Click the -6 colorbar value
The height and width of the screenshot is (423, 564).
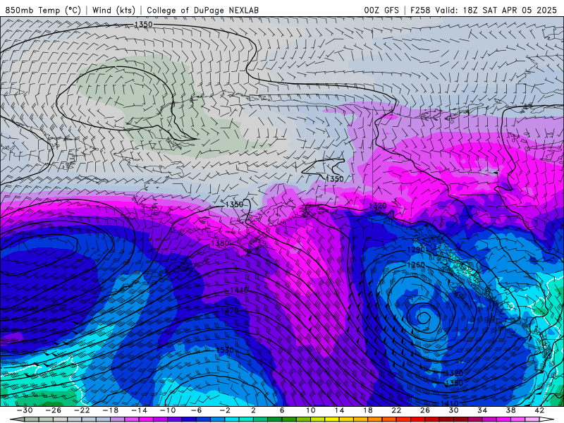[196, 410]
